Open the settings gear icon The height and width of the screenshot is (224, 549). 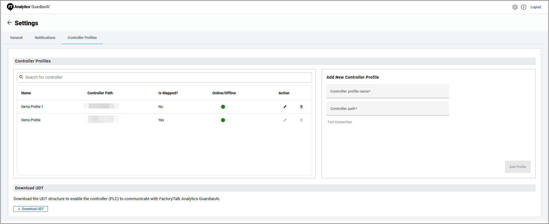coord(515,7)
